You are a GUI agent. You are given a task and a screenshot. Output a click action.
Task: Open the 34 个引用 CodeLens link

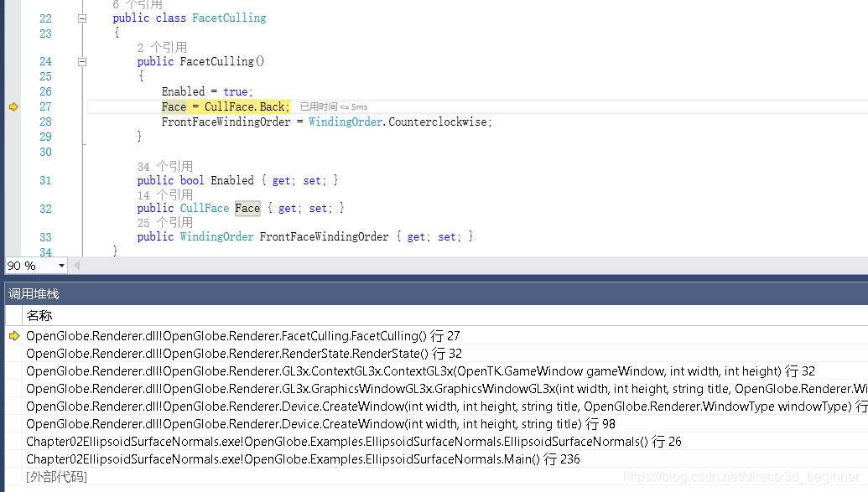click(165, 167)
